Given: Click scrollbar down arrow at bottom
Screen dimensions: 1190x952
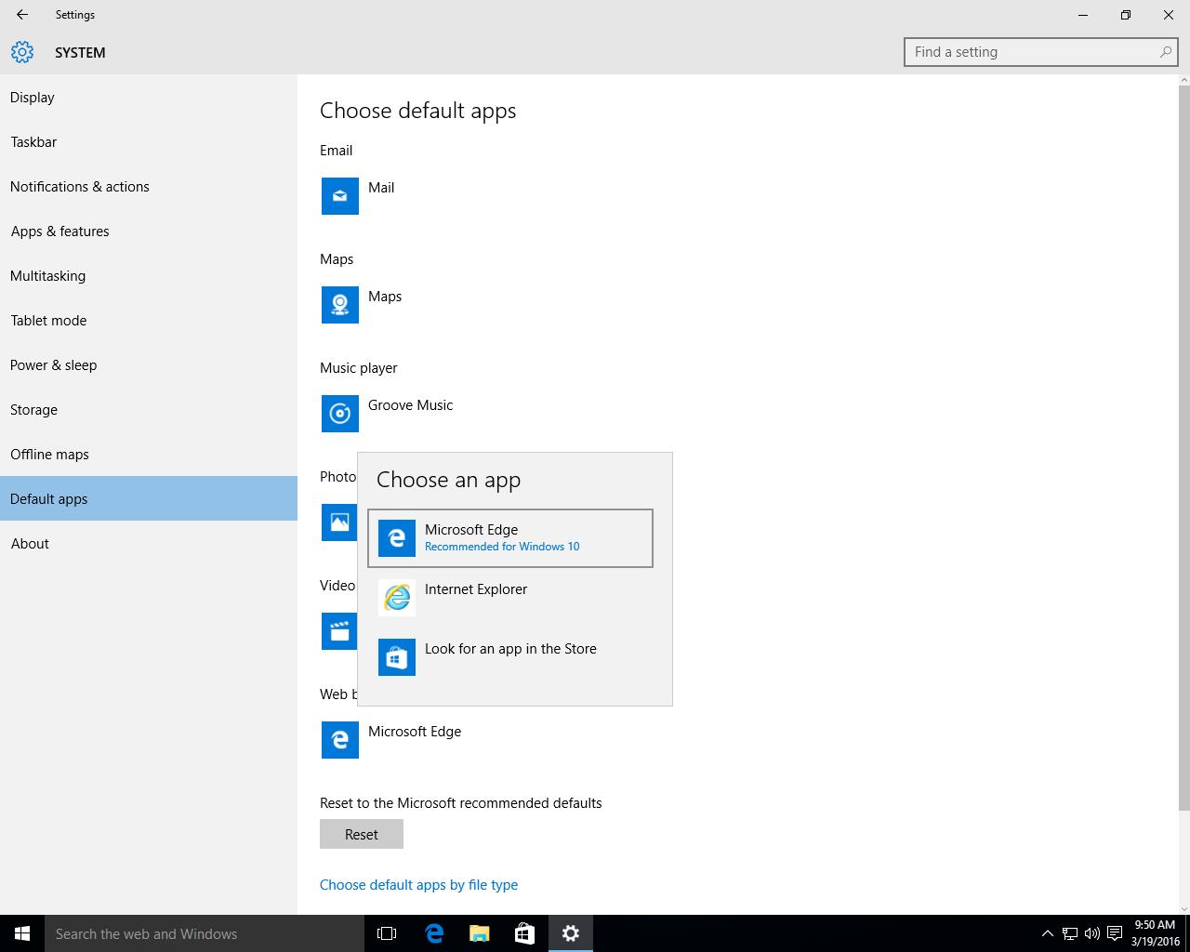Looking at the screenshot, I should click(x=1183, y=908).
